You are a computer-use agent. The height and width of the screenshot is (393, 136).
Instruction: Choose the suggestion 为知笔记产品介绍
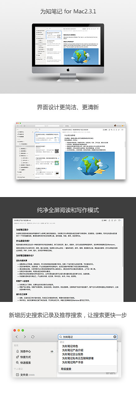(72, 350)
